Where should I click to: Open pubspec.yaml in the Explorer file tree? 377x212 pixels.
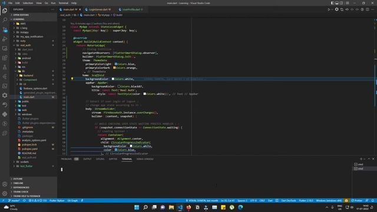33,149
